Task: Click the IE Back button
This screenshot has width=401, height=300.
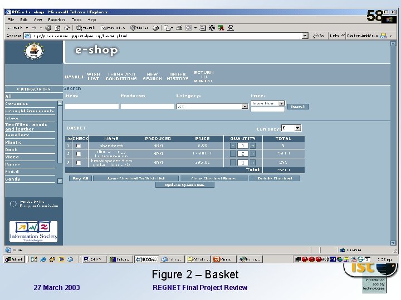Action: [16, 28]
